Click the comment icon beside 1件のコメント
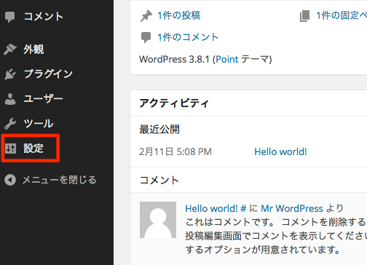Image resolution: width=367 pixels, height=265 pixels. coord(146,37)
